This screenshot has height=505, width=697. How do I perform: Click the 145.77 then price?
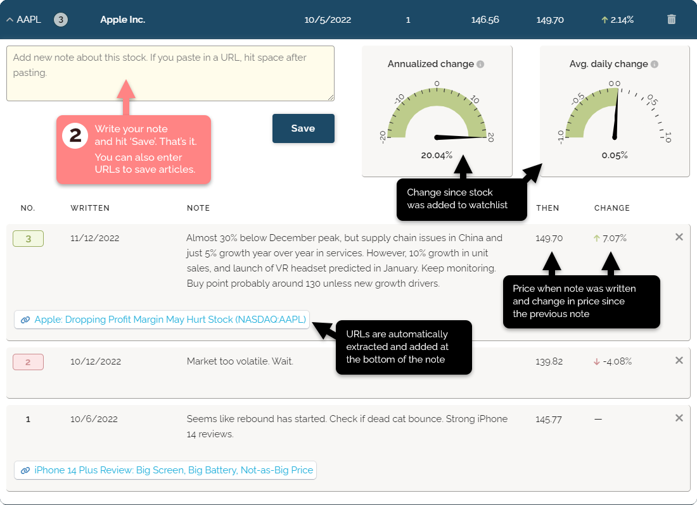(x=549, y=420)
